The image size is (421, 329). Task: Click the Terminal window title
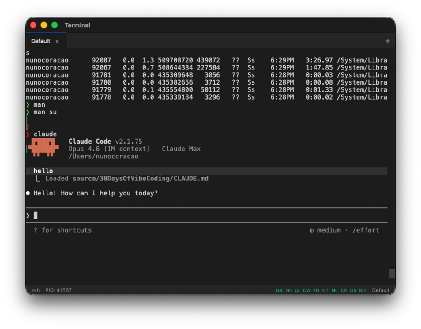[77, 25]
